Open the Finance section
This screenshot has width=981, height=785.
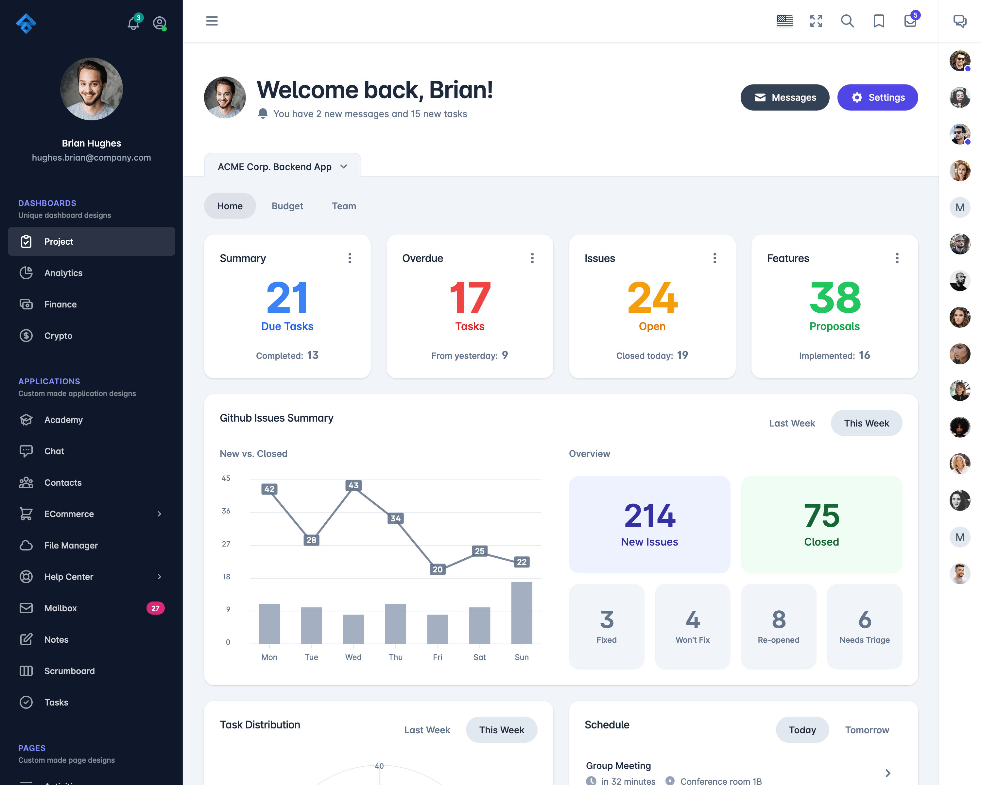pyautogui.click(x=60, y=304)
